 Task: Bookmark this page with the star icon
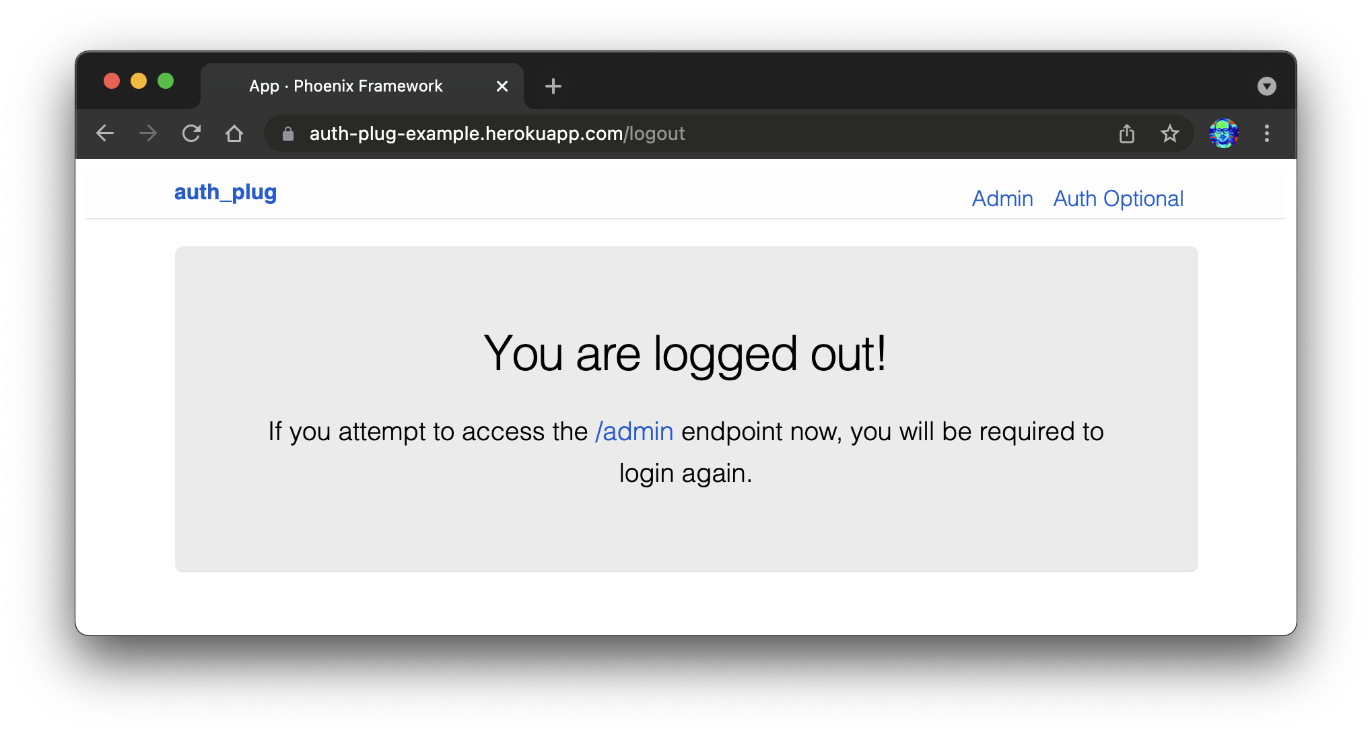click(1170, 133)
